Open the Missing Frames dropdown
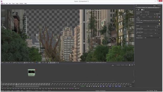The height and width of the screenshot is (92, 163). pos(152,38)
